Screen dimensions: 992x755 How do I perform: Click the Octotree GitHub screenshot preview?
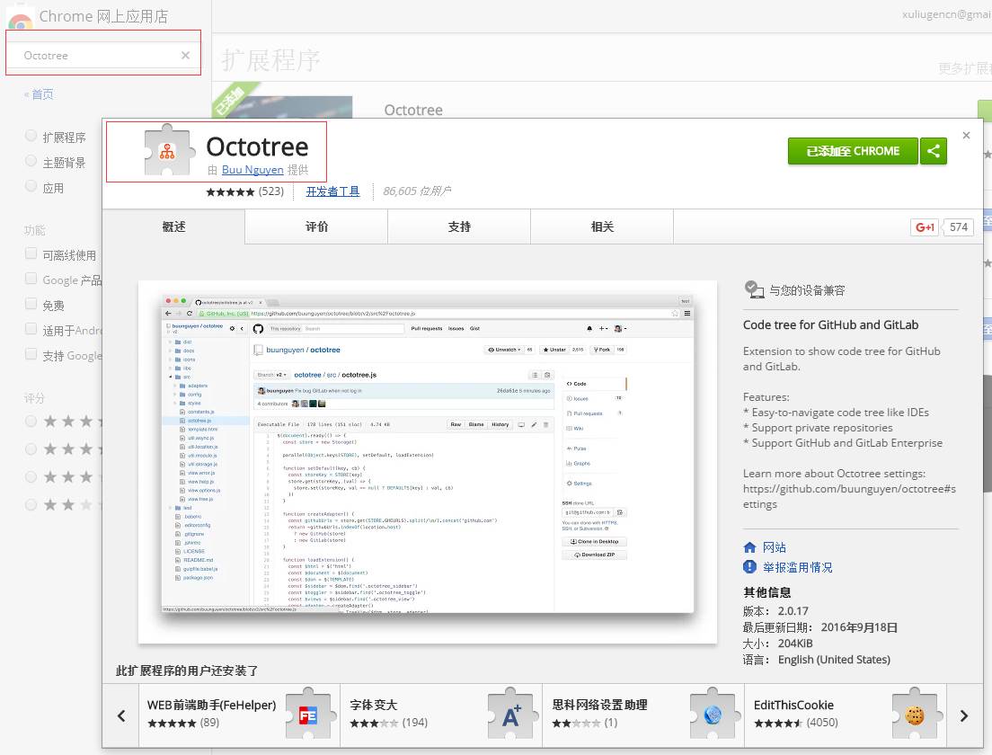[428, 462]
